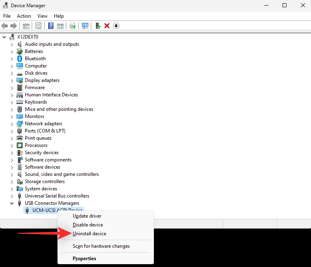Select the Disk drives label
The width and height of the screenshot is (311, 267).
pyautogui.click(x=36, y=73)
